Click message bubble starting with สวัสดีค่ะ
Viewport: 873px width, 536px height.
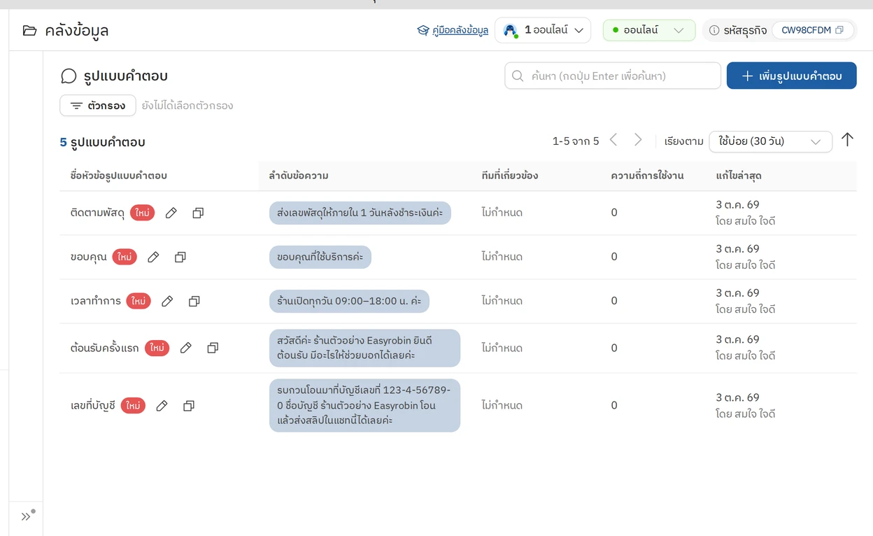pos(364,348)
